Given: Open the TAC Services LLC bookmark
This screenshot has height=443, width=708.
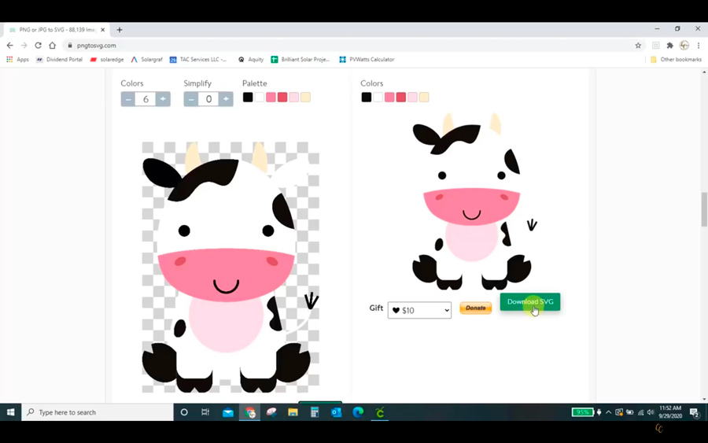Looking at the screenshot, I should (x=198, y=59).
